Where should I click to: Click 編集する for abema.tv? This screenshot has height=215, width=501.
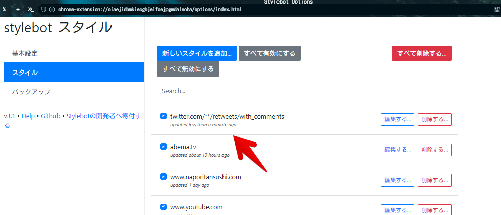398,150
